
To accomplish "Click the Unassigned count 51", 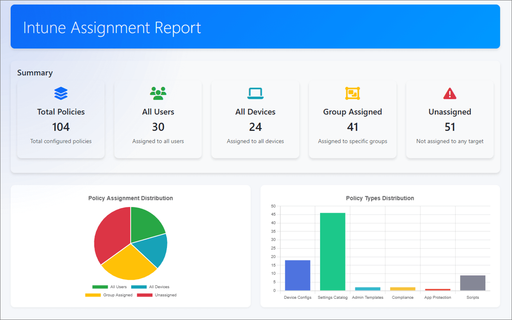I will click(450, 127).
